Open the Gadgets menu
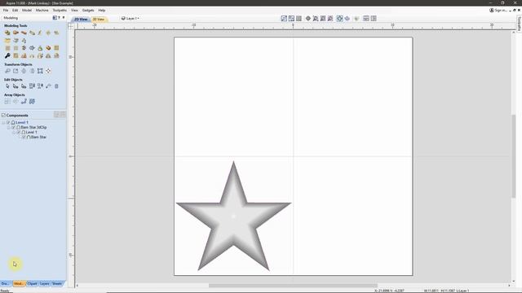 88,11
